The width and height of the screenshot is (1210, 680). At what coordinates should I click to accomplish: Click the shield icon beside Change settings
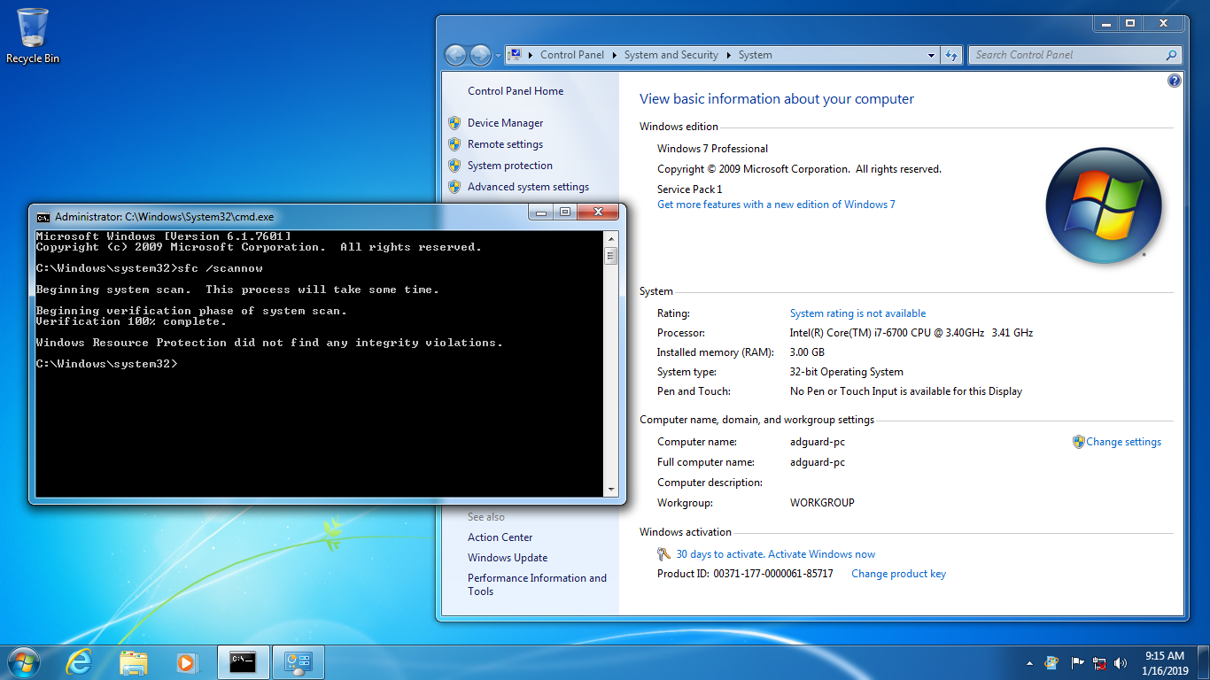1078,442
